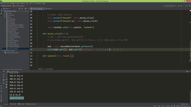Open Search Everywhere magnifier icon
Viewport: 191px width, 107px height.
190,6
